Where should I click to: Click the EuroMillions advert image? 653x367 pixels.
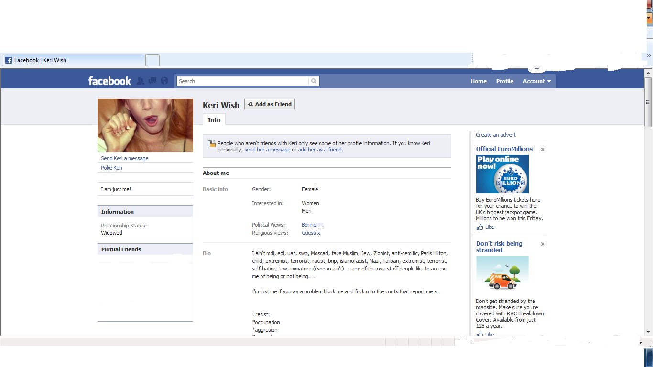tap(502, 174)
